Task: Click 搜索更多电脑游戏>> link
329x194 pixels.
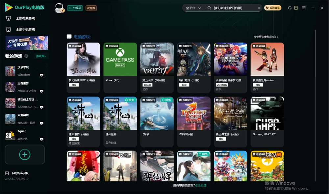Action: coord(266,37)
